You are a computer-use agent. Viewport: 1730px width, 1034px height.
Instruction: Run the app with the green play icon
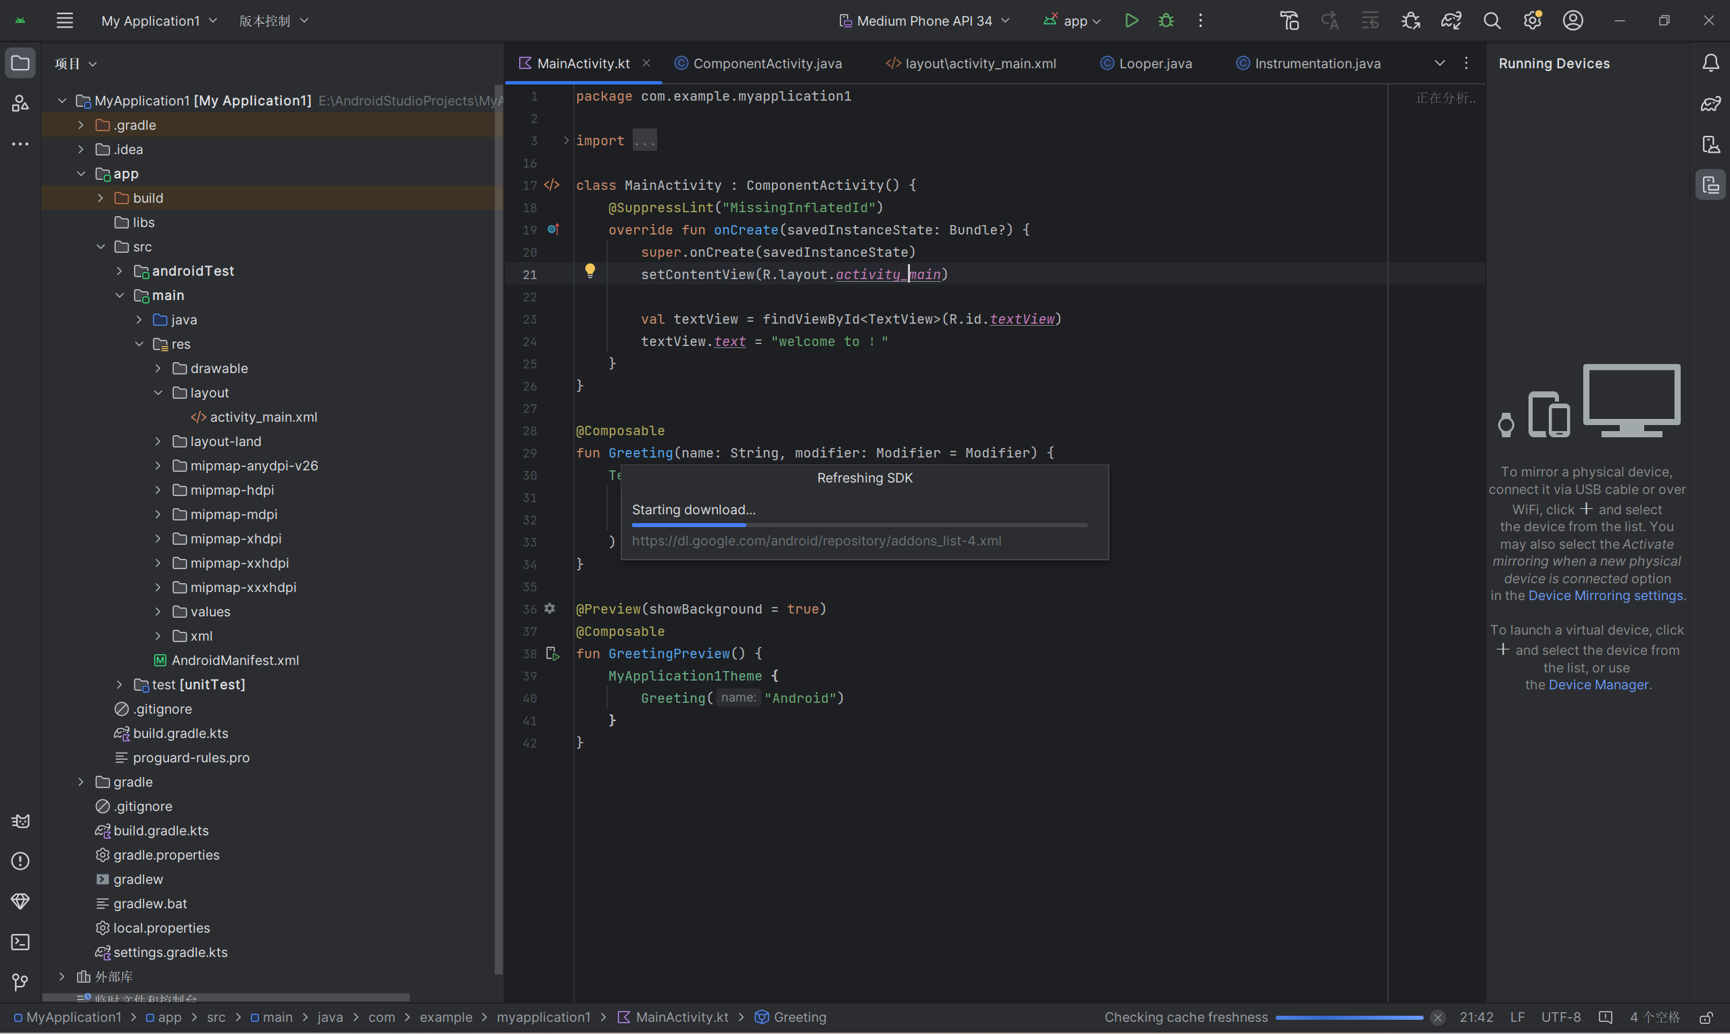coord(1131,21)
